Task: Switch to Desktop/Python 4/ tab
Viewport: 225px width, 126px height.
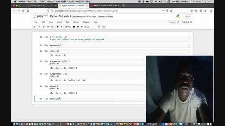Action: click(x=41, y=6)
